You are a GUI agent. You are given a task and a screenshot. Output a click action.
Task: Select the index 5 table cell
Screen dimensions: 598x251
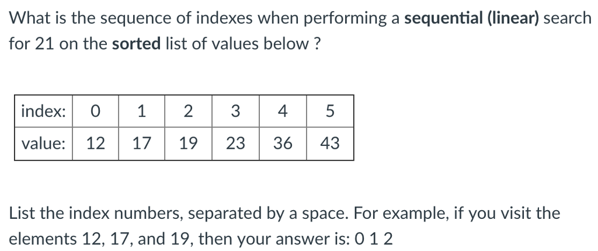tap(330, 111)
